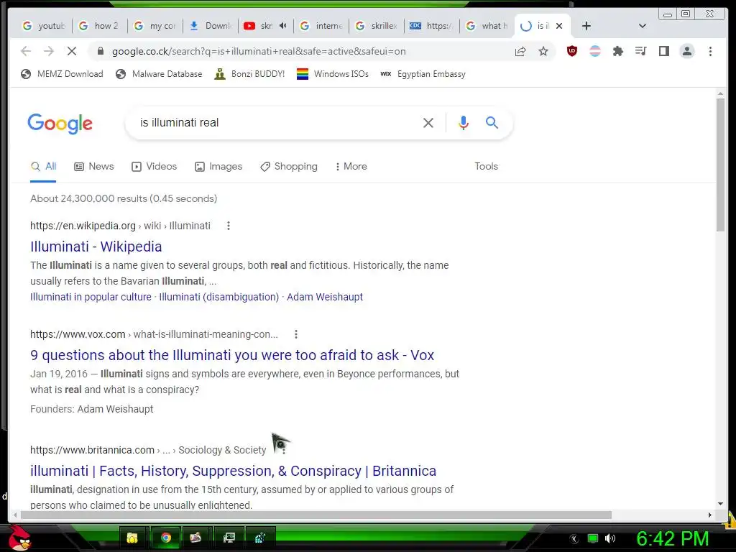This screenshot has width=736, height=552.
Task: Toggle the side panel
Action: pos(663,51)
